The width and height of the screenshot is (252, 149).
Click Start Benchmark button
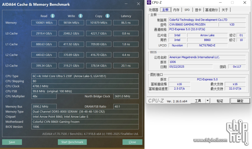pyautogui.click(x=72, y=142)
